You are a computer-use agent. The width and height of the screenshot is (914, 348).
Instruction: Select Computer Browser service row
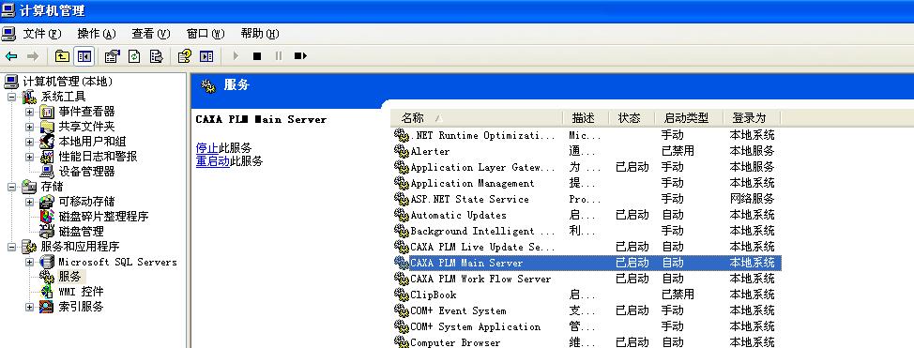pos(586,342)
